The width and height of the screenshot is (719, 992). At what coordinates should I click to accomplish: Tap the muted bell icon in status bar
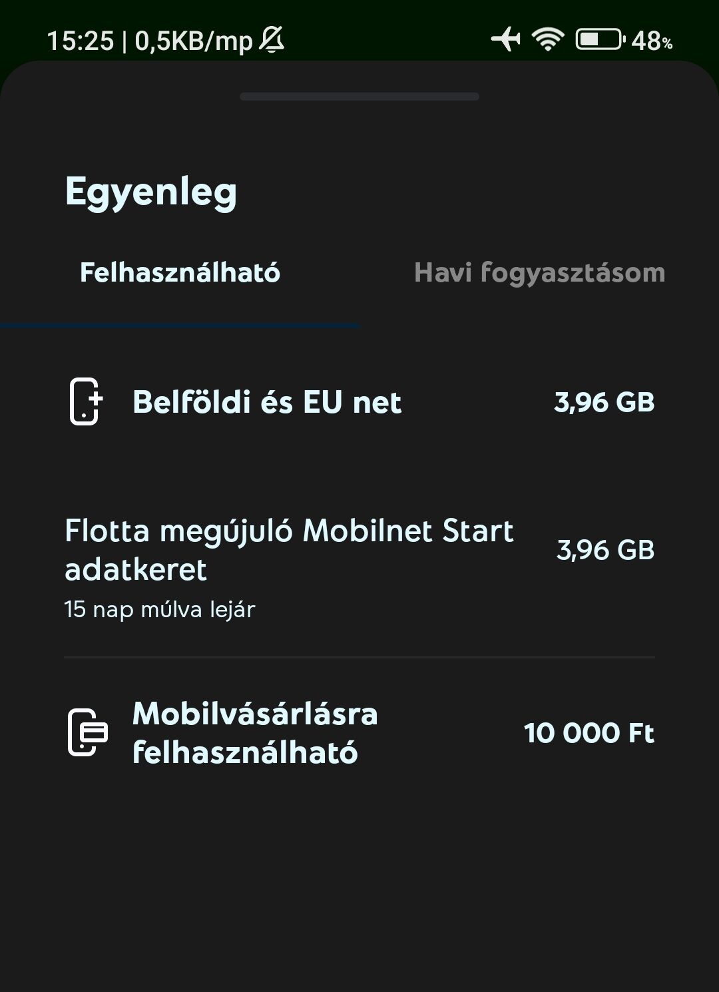pos(271,40)
